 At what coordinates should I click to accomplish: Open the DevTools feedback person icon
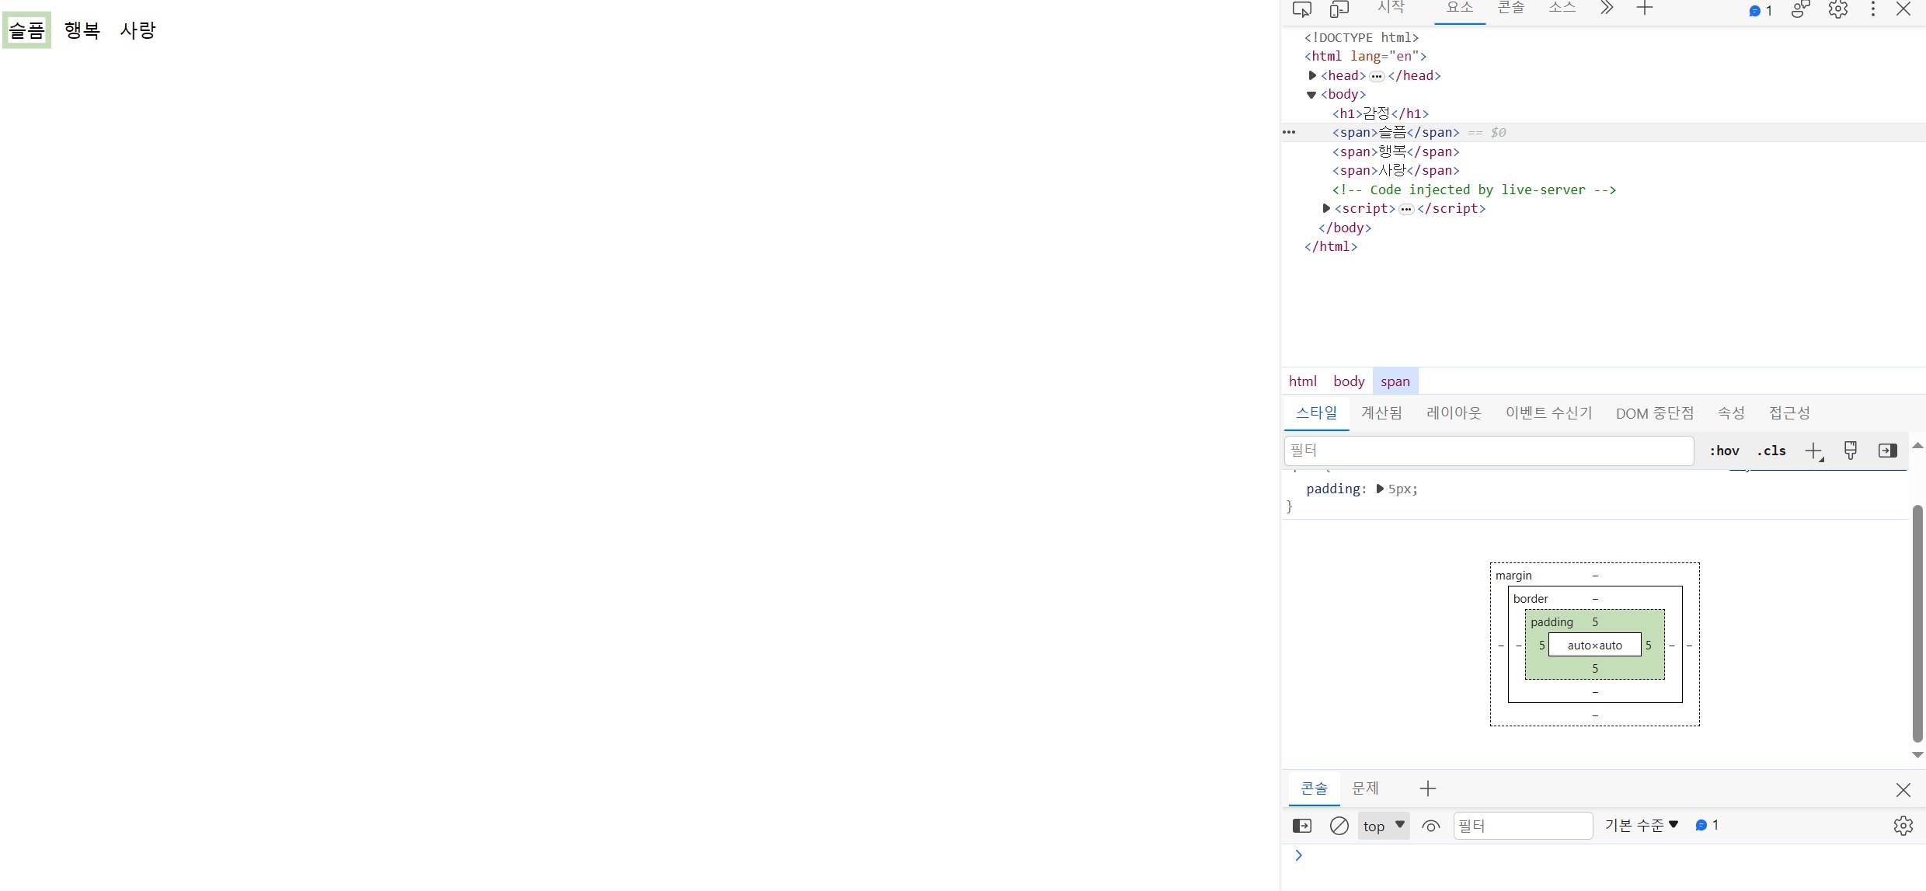point(1801,9)
